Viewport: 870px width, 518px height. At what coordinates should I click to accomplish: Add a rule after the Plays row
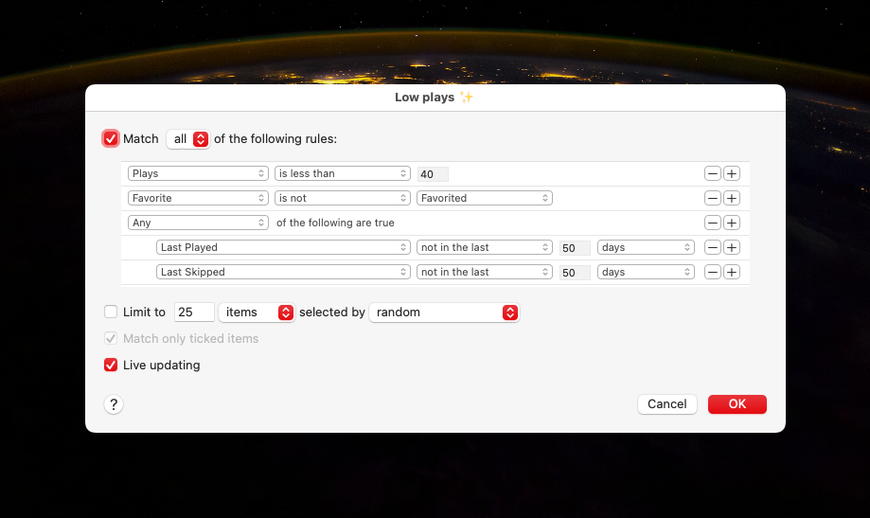point(731,174)
